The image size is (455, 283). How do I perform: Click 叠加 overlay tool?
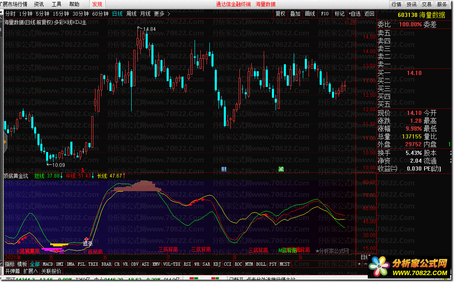click(295, 14)
